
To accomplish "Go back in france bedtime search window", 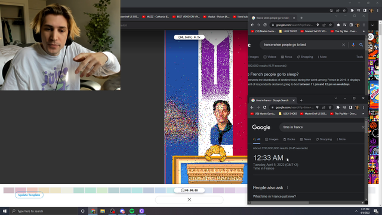I will [252, 25].
